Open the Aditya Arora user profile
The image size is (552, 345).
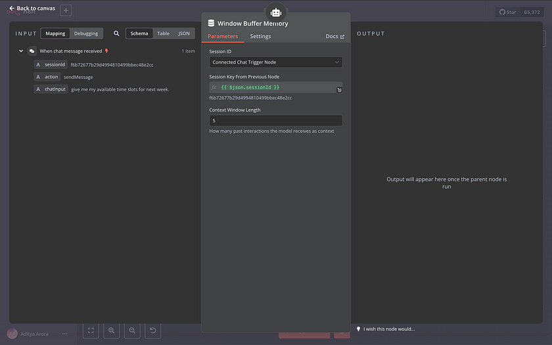tap(34, 334)
